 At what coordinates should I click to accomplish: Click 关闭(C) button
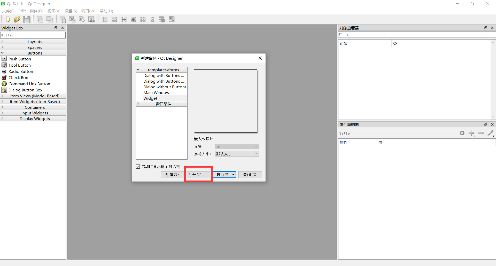coord(250,175)
